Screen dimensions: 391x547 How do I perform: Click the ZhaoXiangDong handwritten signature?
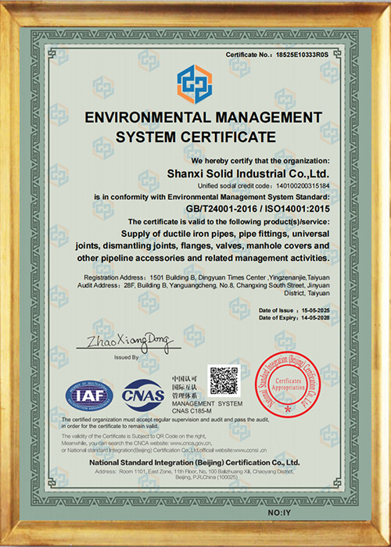click(128, 342)
